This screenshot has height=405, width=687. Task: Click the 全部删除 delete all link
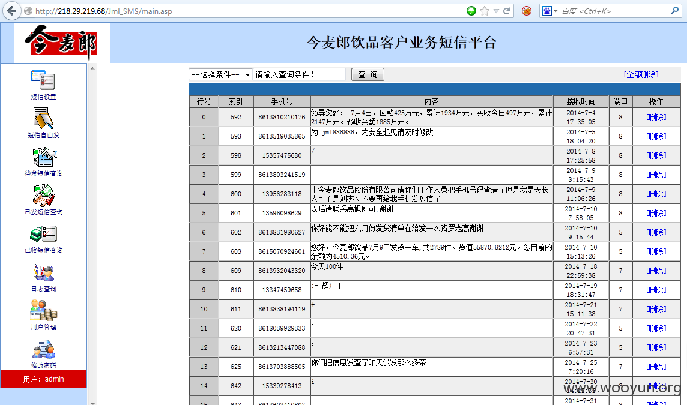tap(641, 74)
